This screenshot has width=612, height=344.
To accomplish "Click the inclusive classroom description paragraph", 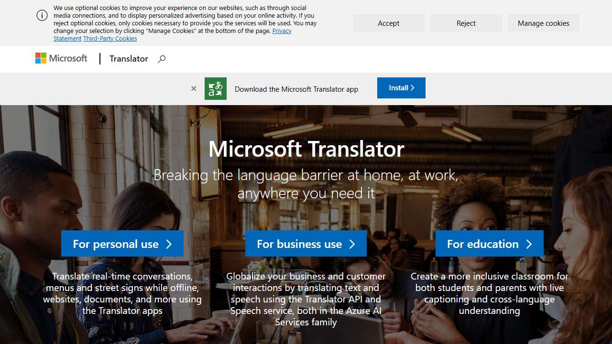I will click(489, 293).
